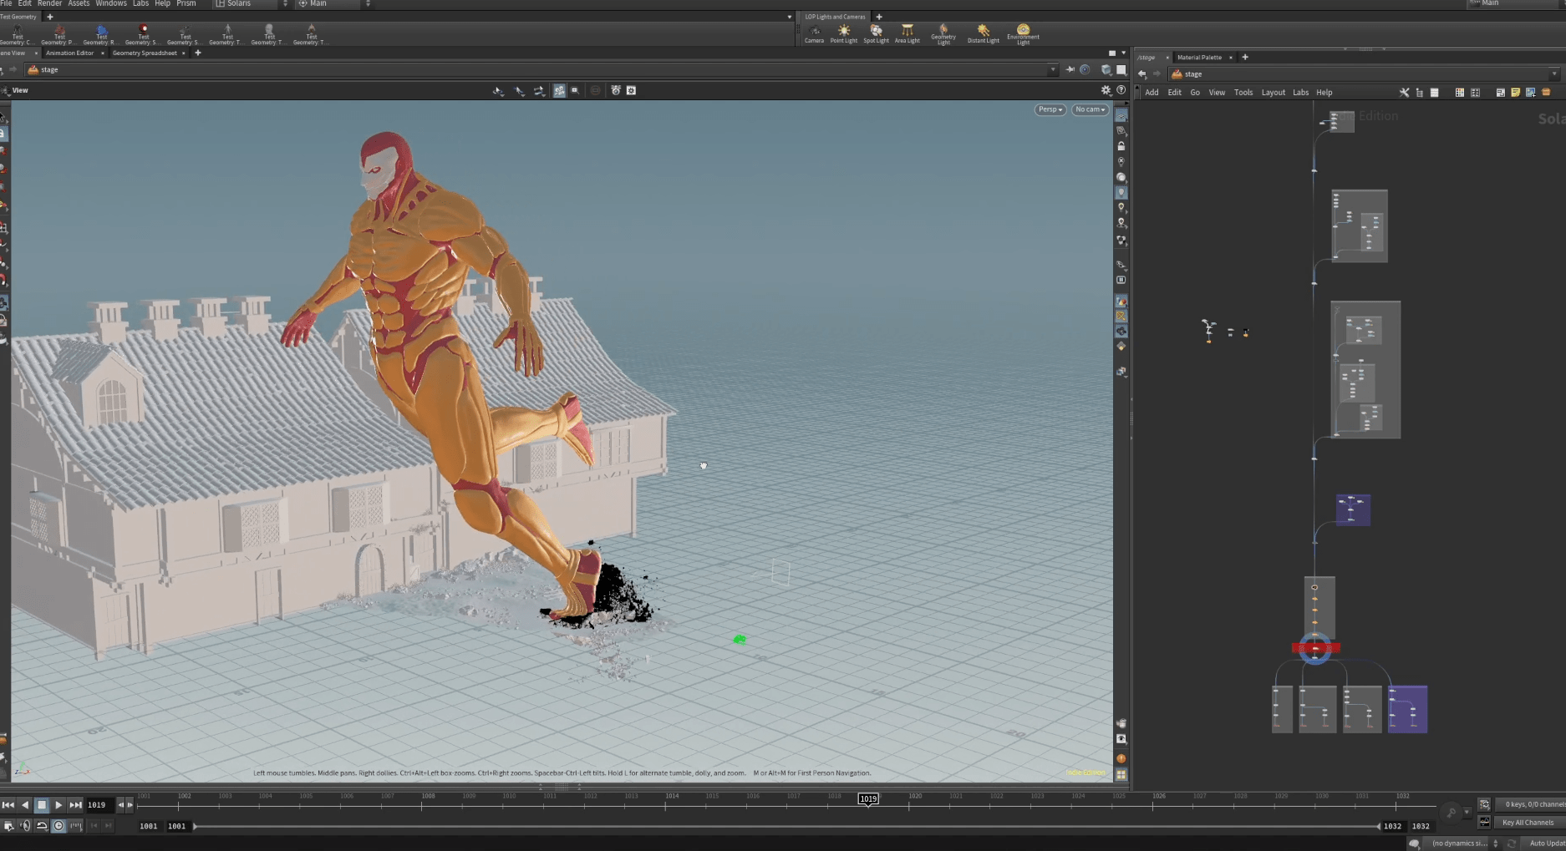The width and height of the screenshot is (1566, 851).
Task: Expand the scene view path history dropdown
Action: coord(1052,70)
